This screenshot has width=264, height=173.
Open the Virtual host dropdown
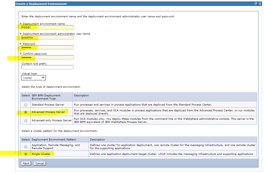pyautogui.click(x=33, y=78)
